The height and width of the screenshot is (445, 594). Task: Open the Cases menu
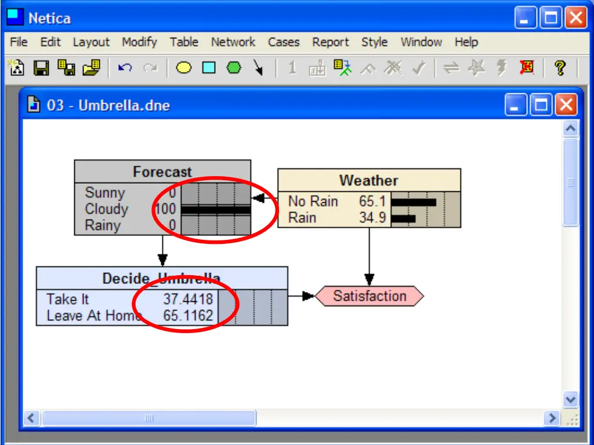pos(283,42)
